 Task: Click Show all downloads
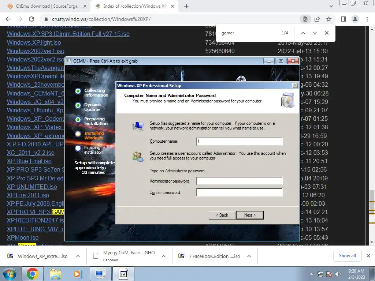click(x=347, y=256)
